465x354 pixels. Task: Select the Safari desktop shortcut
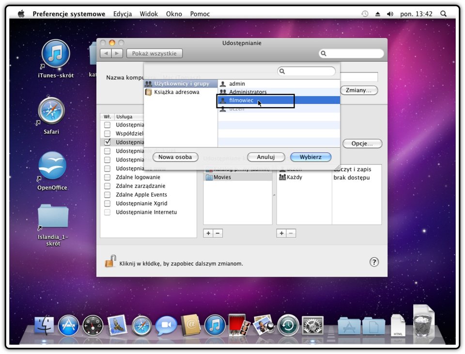pyautogui.click(x=51, y=115)
